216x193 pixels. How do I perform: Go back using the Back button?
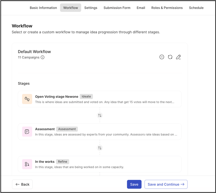22,184
